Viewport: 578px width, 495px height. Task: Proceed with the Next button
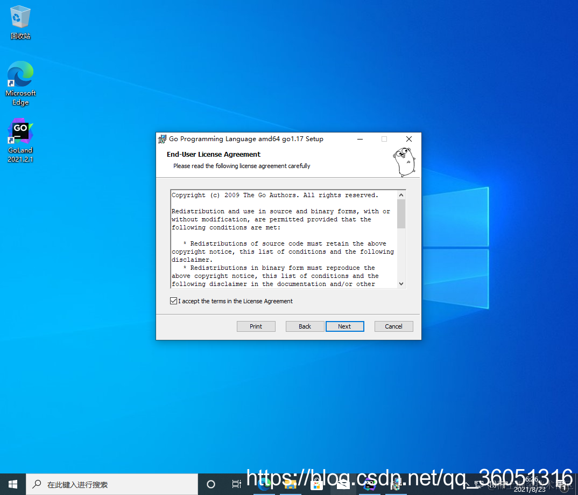pos(344,326)
